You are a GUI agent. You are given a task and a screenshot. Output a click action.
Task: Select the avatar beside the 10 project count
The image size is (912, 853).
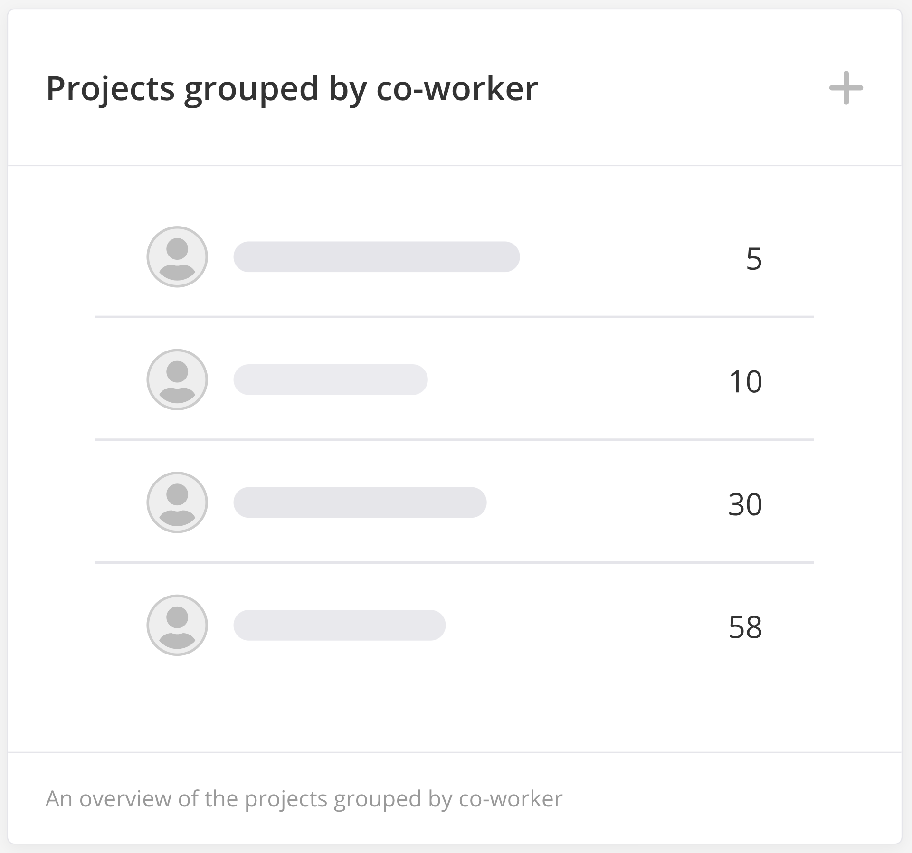point(177,379)
